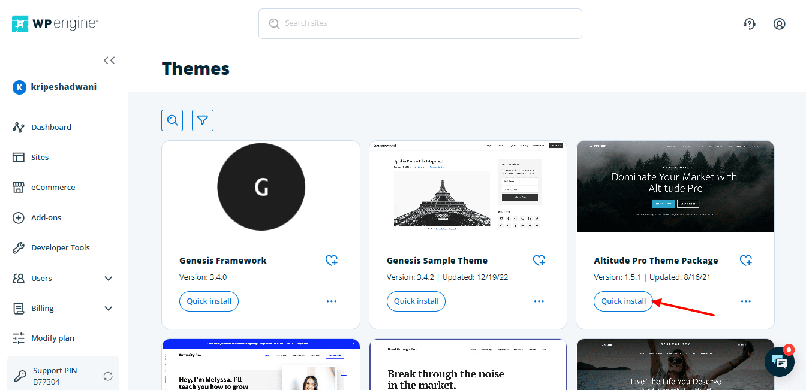Favorite the Altitude Pro Theme Package
Image resolution: width=806 pixels, height=390 pixels.
coord(745,261)
